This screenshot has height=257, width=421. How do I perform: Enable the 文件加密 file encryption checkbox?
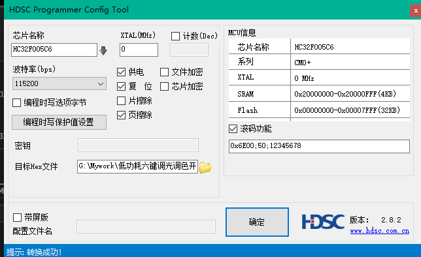click(x=164, y=72)
